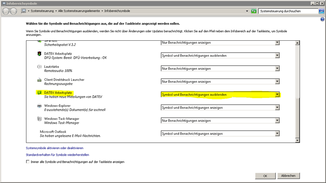Click 'Standardverhalten für Symbole wiederherstellen' link
Viewport: 326px width, 183px height.
57,155
